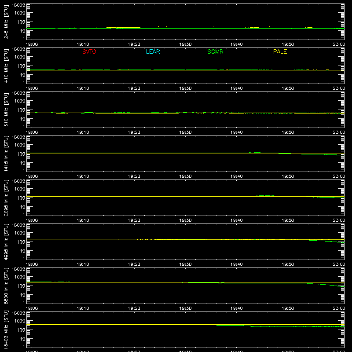Click the red SVTO station label
The height and width of the screenshot is (352, 352).
pos(89,51)
